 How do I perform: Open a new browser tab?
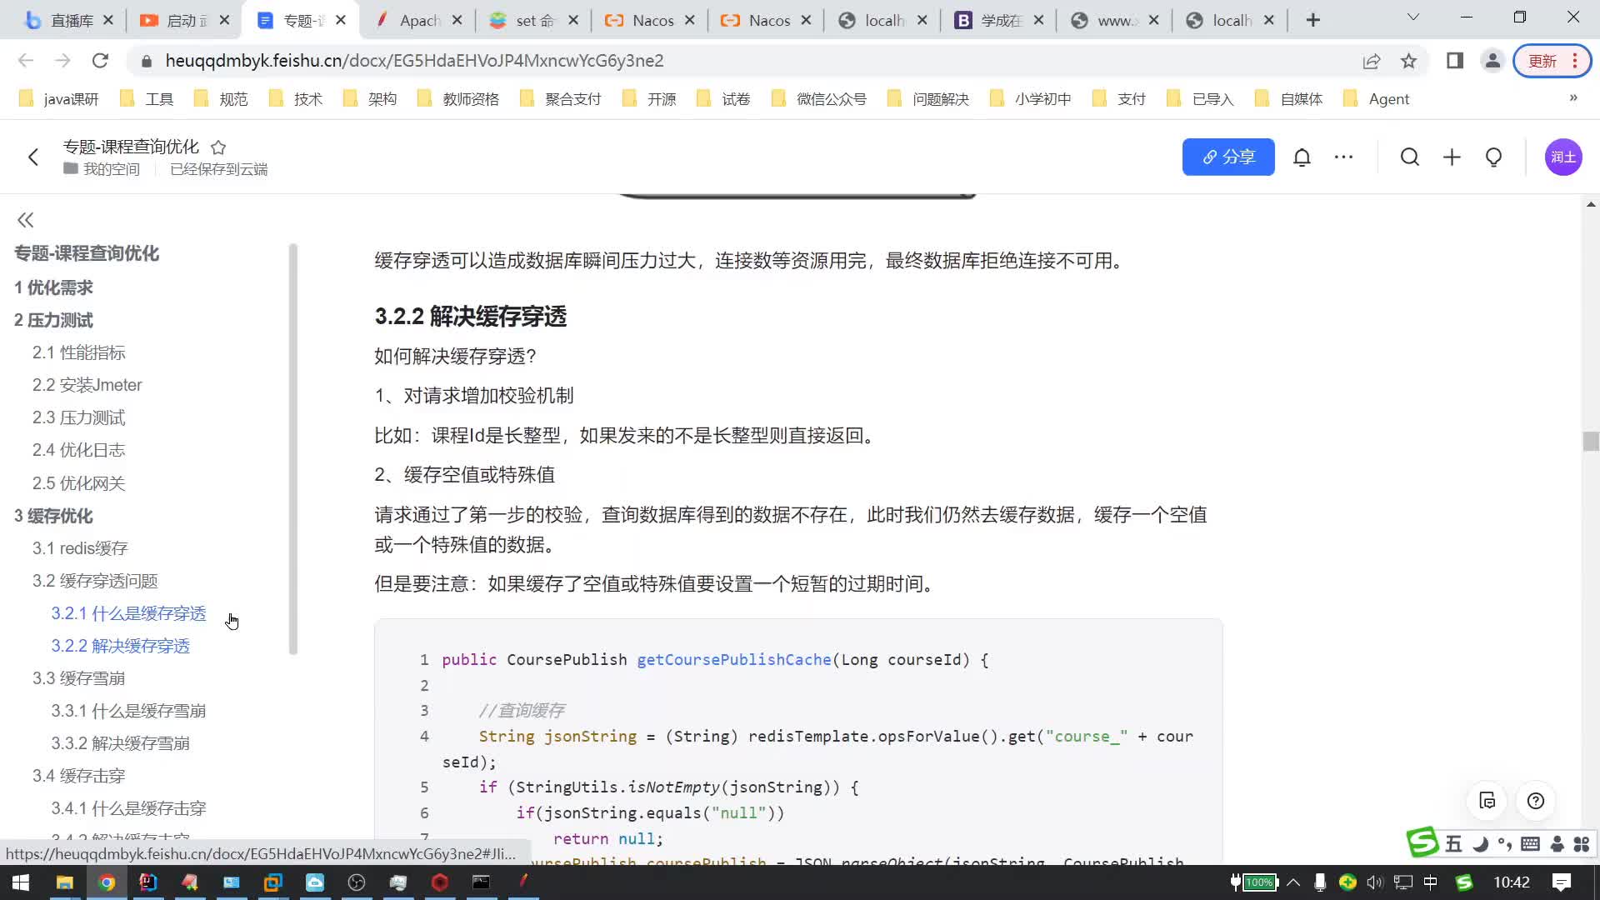pos(1313,20)
